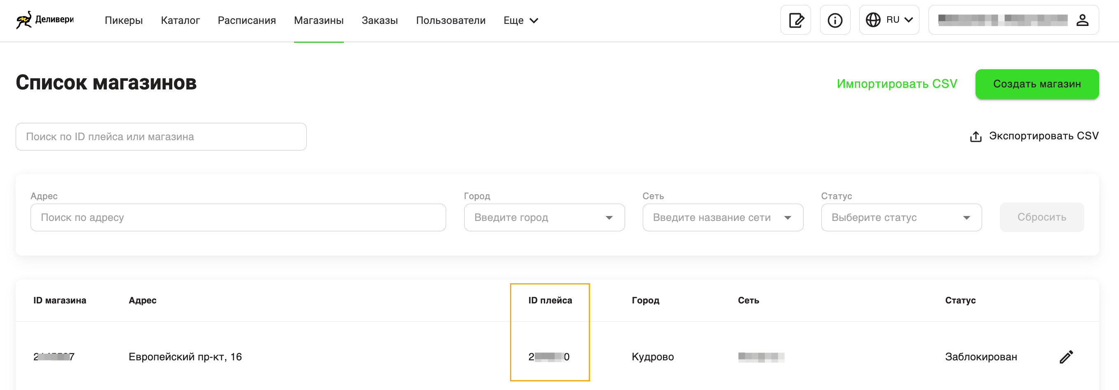
Task: Click the export upload arrow icon
Action: pyautogui.click(x=976, y=136)
